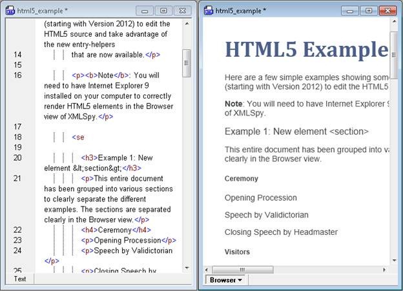Click the h4 Ceremony line in code

point(116,230)
